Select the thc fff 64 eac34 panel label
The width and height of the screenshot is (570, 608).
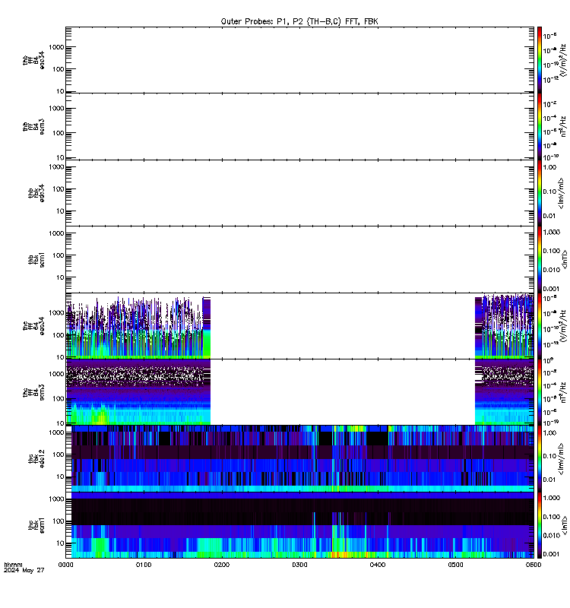coord(33,326)
